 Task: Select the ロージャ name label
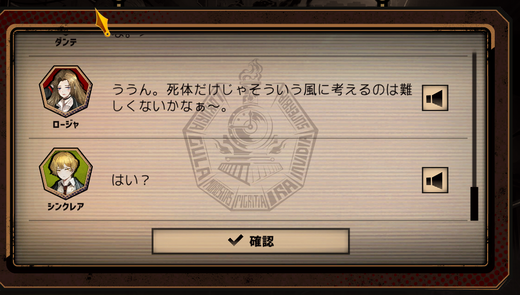click(66, 124)
